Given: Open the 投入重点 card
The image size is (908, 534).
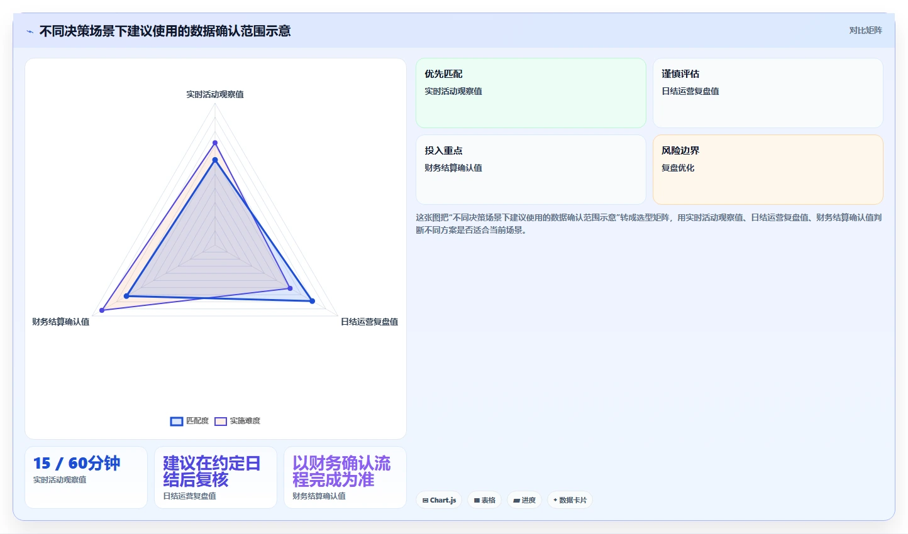Looking at the screenshot, I should (531, 170).
